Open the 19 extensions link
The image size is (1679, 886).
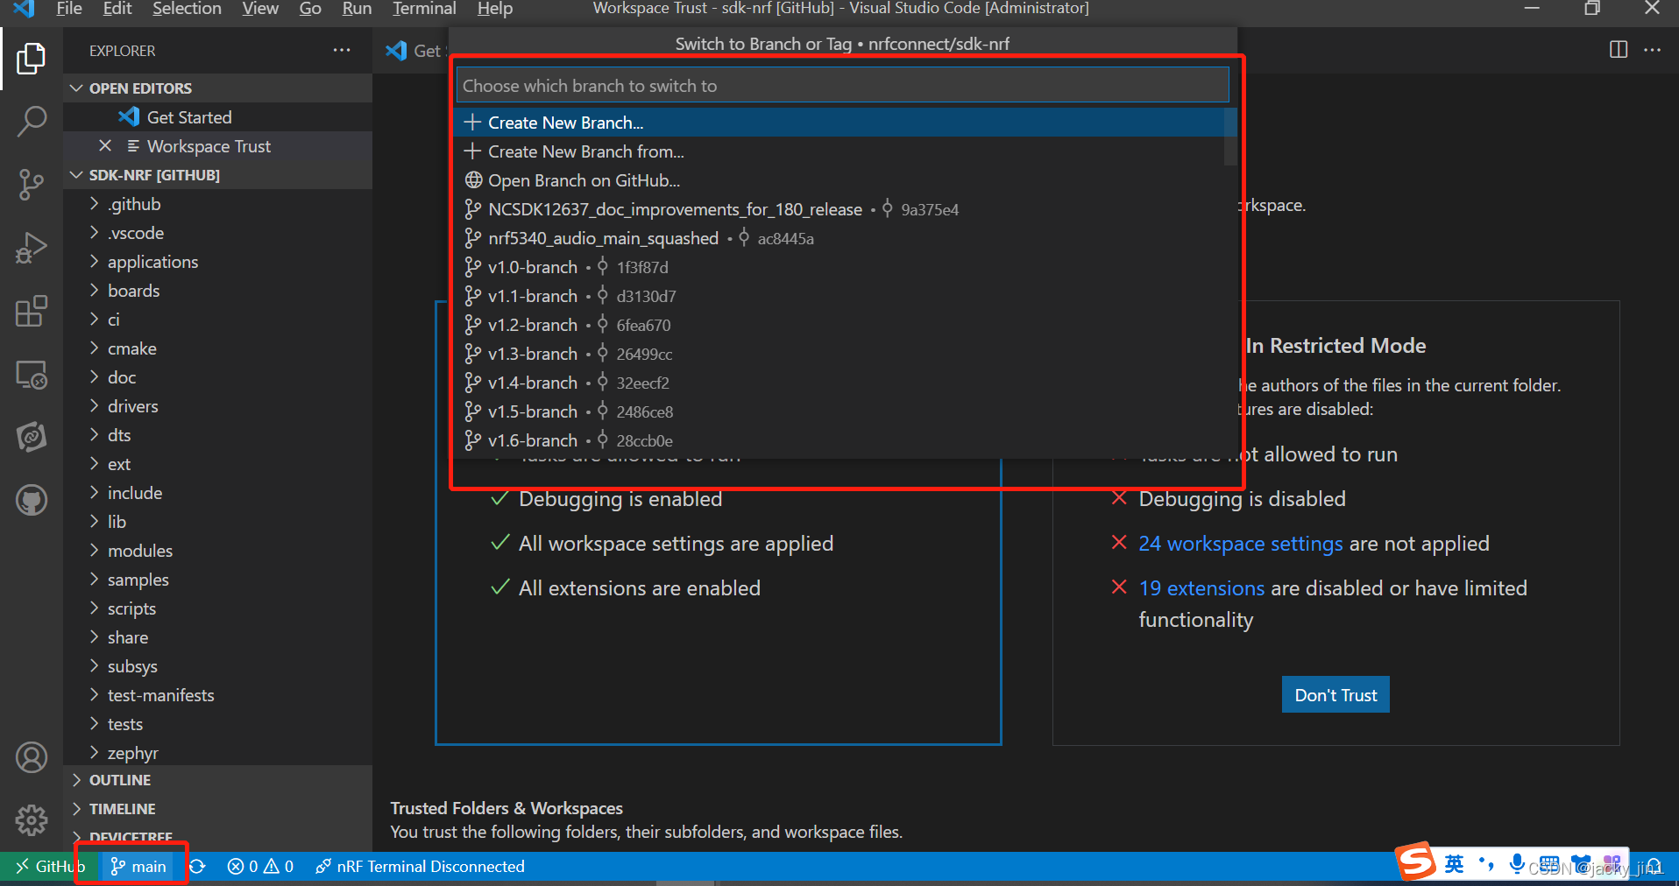tap(1201, 588)
